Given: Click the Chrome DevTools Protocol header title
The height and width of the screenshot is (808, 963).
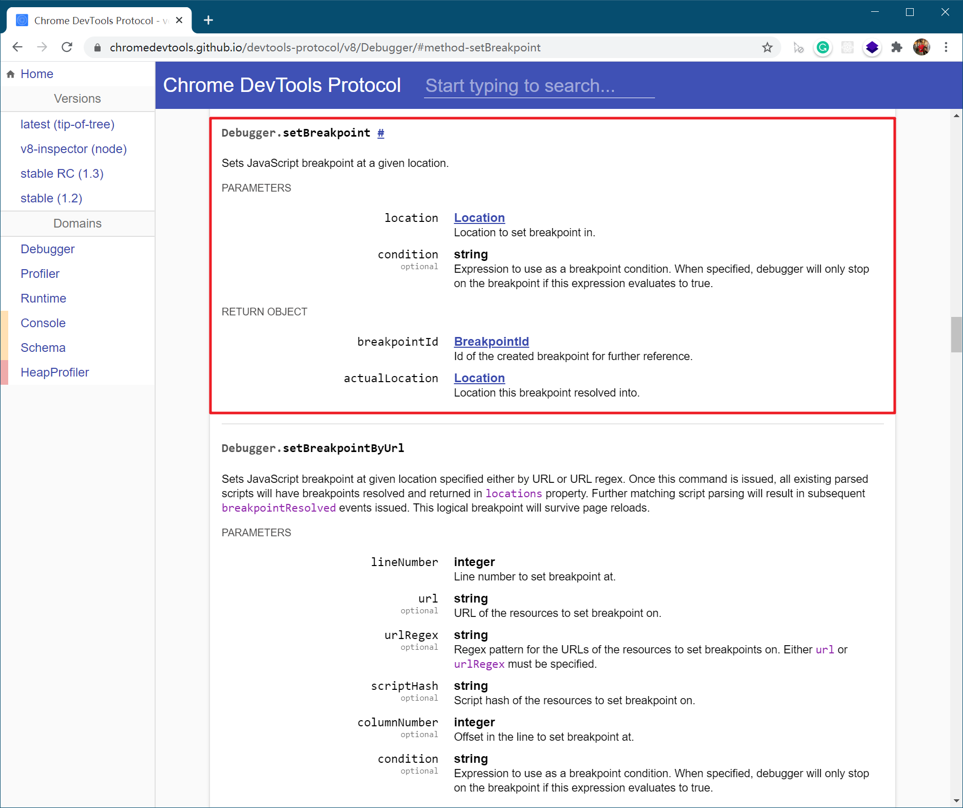Looking at the screenshot, I should [x=282, y=85].
